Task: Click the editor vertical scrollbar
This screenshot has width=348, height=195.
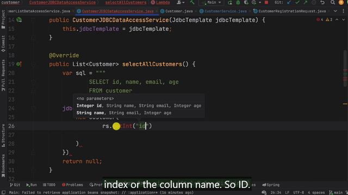Action: tap(345, 69)
